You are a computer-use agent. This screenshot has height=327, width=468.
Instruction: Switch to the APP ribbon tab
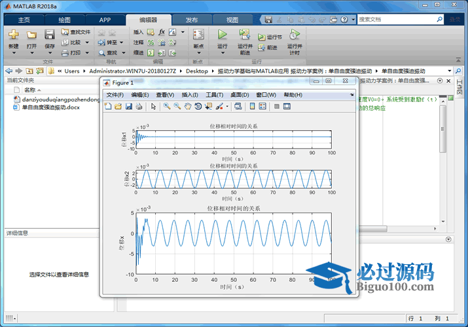coord(105,20)
